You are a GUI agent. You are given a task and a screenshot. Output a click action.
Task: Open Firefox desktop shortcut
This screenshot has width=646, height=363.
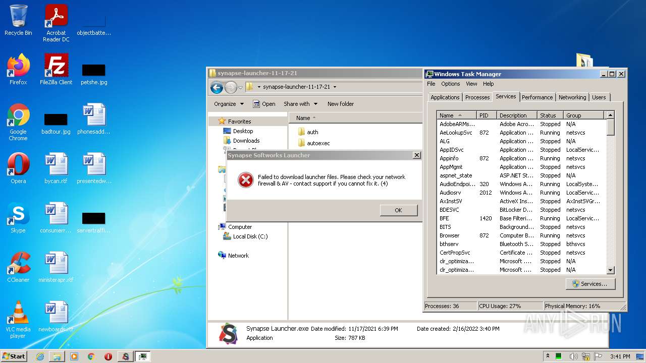pos(18,70)
